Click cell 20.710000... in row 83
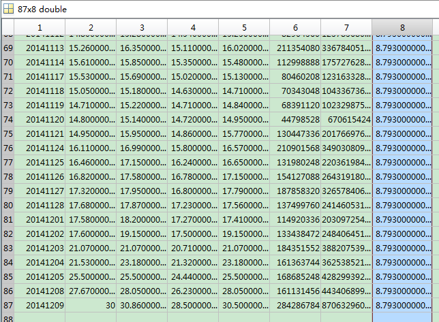Viewport: 439px width, 322px height. pos(193,248)
